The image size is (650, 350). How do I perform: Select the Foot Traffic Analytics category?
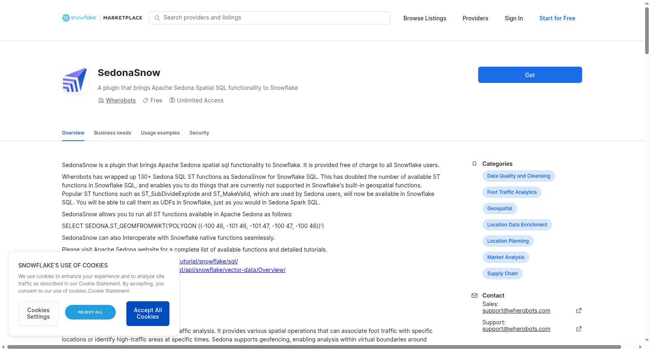pos(512,192)
